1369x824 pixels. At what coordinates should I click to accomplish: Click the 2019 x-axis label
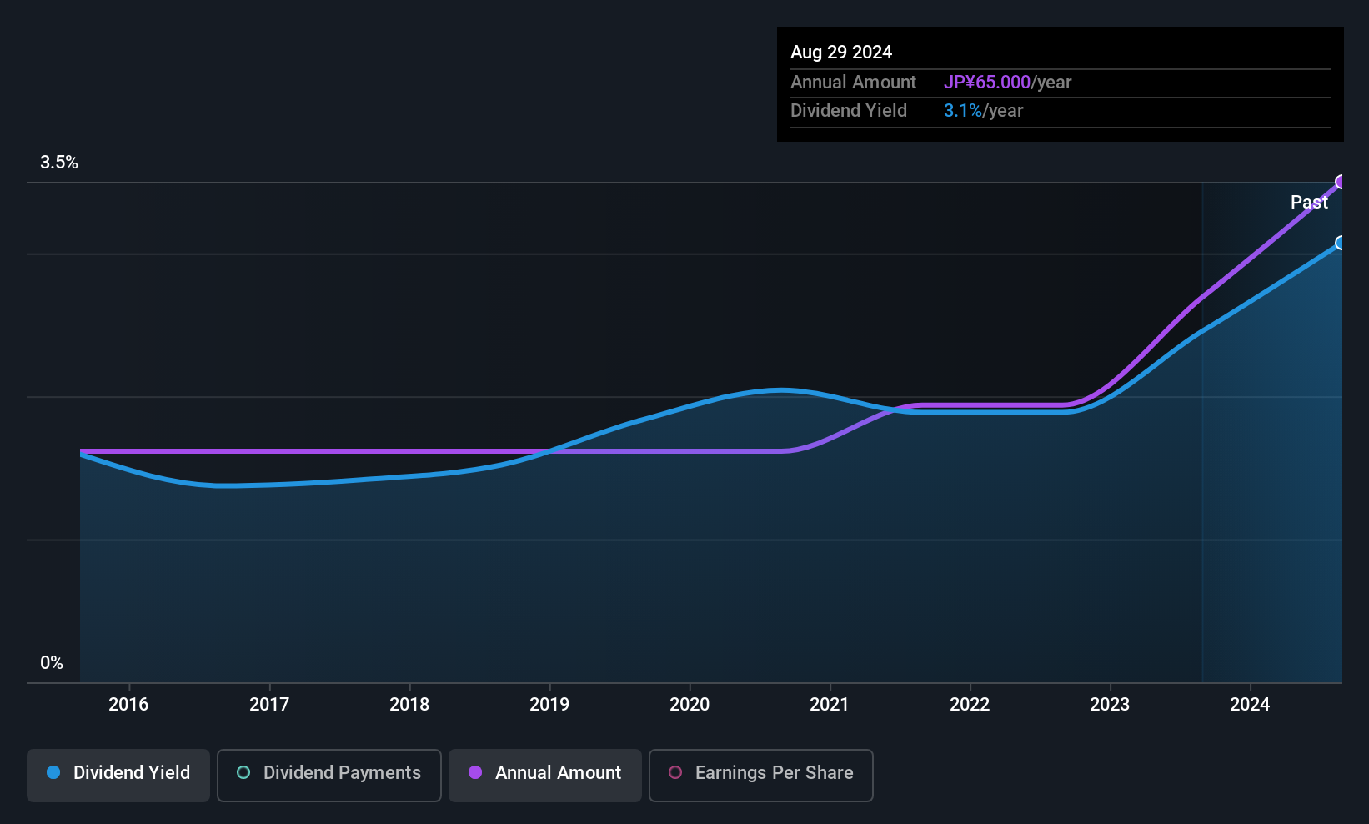pyautogui.click(x=549, y=704)
